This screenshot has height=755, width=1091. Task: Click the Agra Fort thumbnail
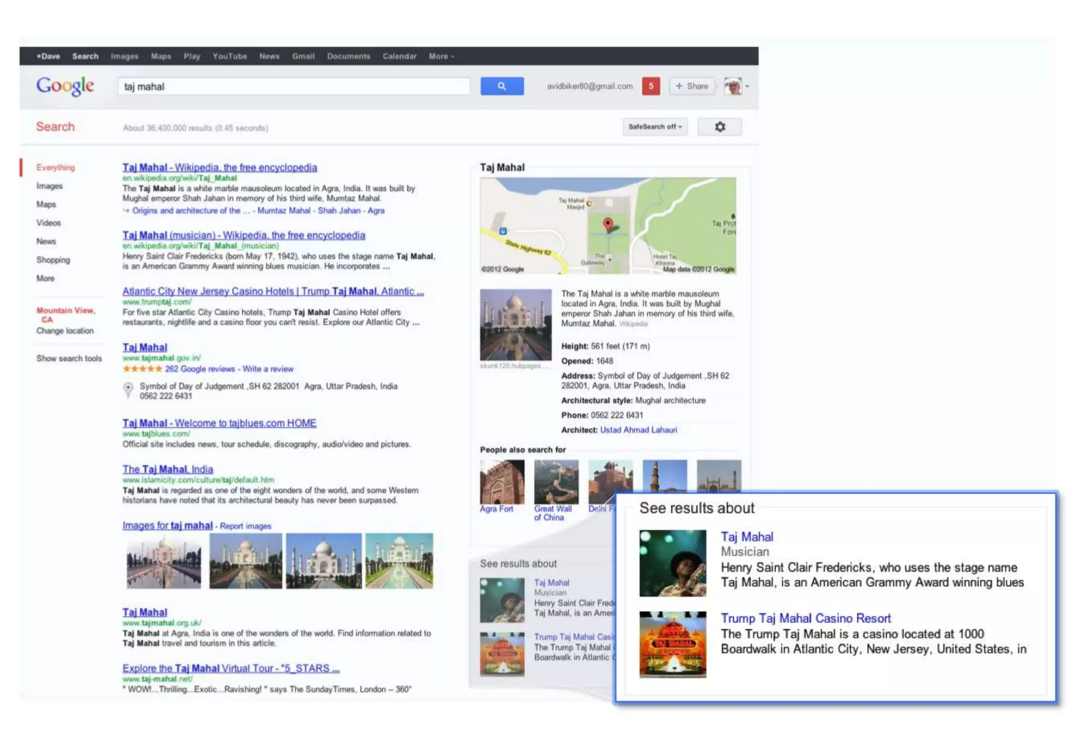pyautogui.click(x=502, y=482)
